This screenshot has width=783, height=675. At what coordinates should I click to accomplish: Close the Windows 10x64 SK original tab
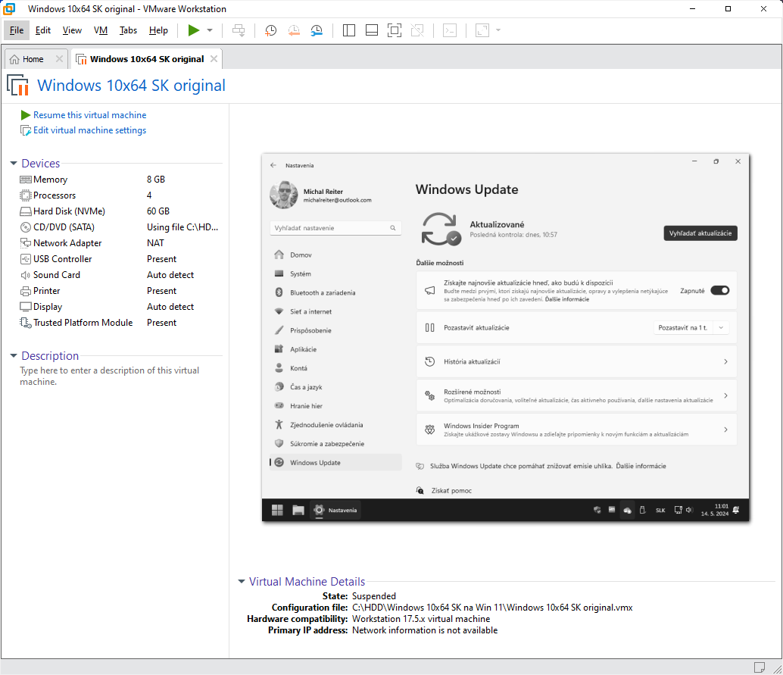(214, 59)
